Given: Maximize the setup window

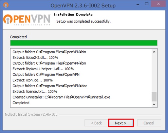Looking at the screenshot, I should [147, 4].
